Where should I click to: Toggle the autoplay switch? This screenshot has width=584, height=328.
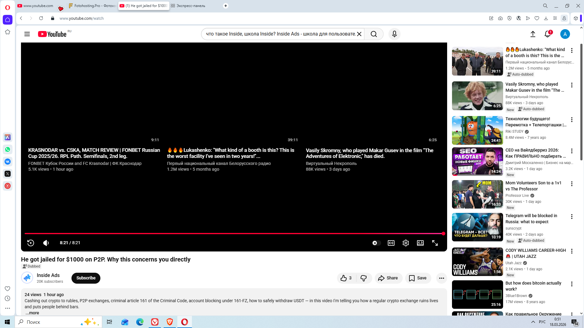[x=376, y=243]
